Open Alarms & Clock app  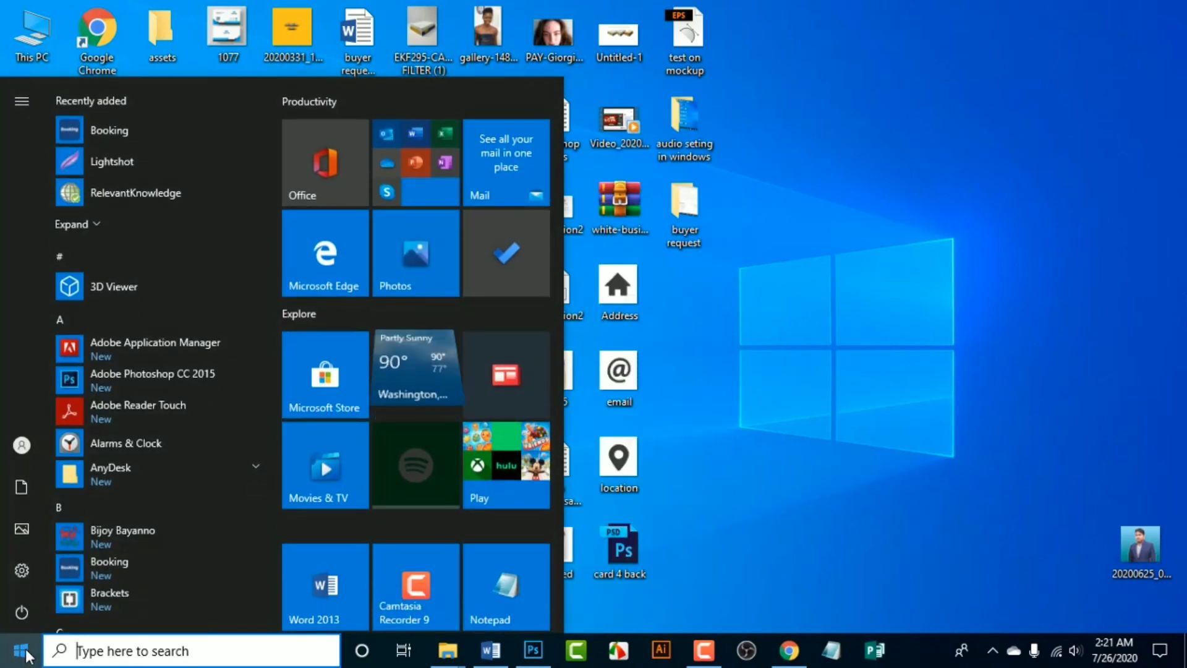pos(158,443)
